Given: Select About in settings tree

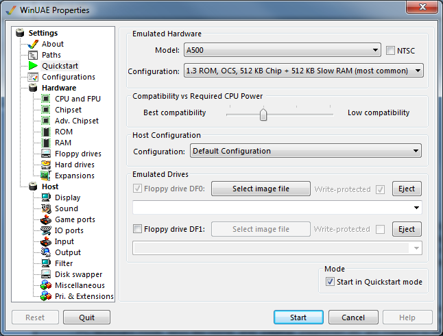Looking at the screenshot, I should tap(53, 44).
